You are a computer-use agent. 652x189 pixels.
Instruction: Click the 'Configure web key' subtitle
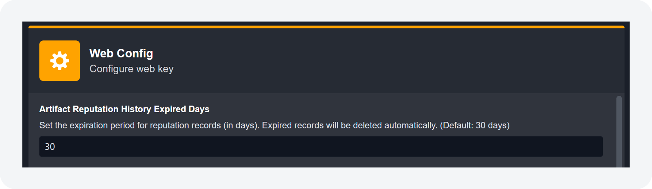click(131, 69)
